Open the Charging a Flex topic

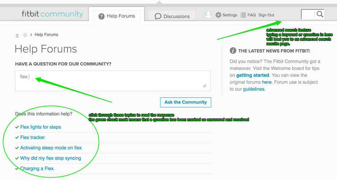point(37,169)
